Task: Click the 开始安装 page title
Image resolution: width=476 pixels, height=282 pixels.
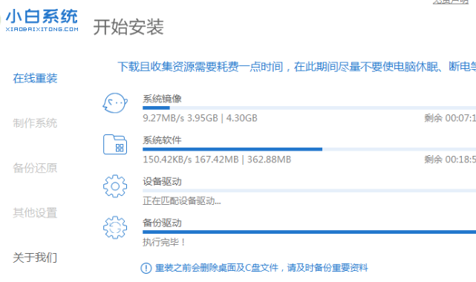Action: (128, 27)
